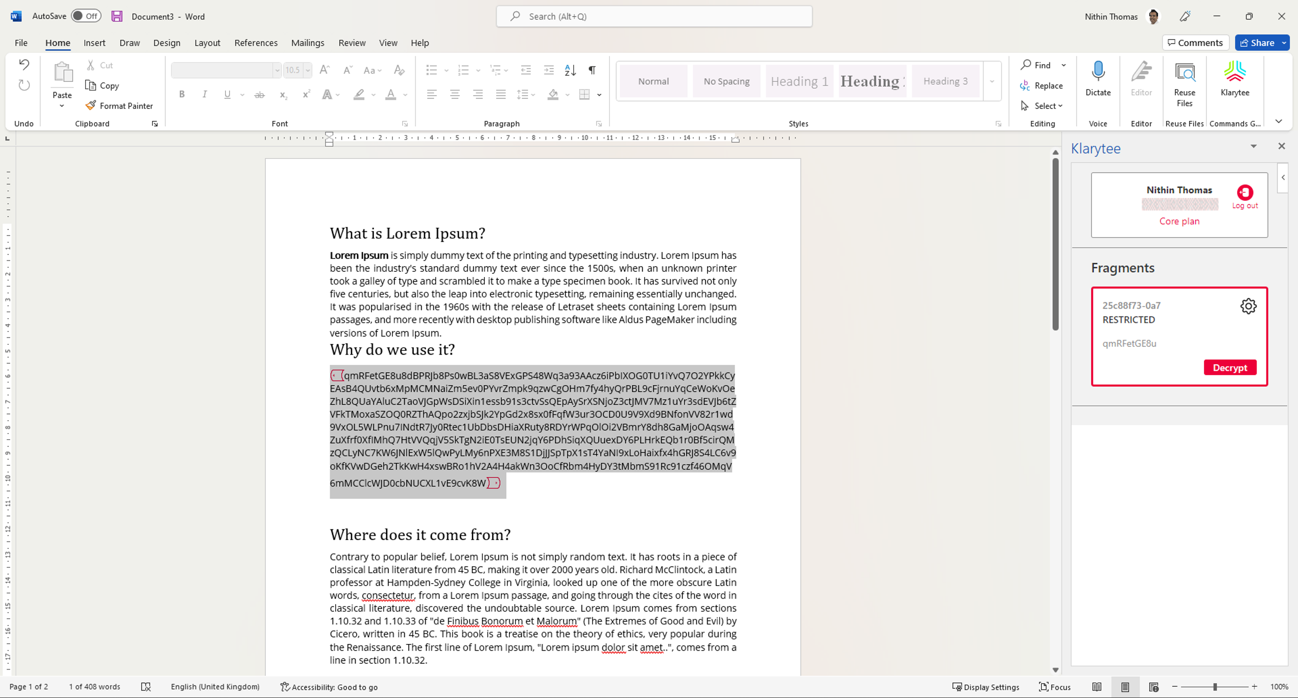Open the font size dropdown
Screen dimensions: 1298x698
coord(308,70)
